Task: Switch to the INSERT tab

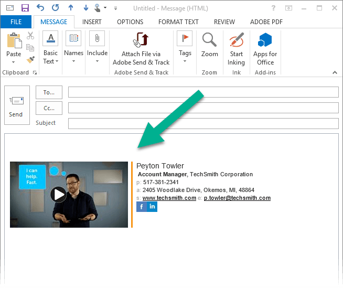Action: [x=92, y=22]
